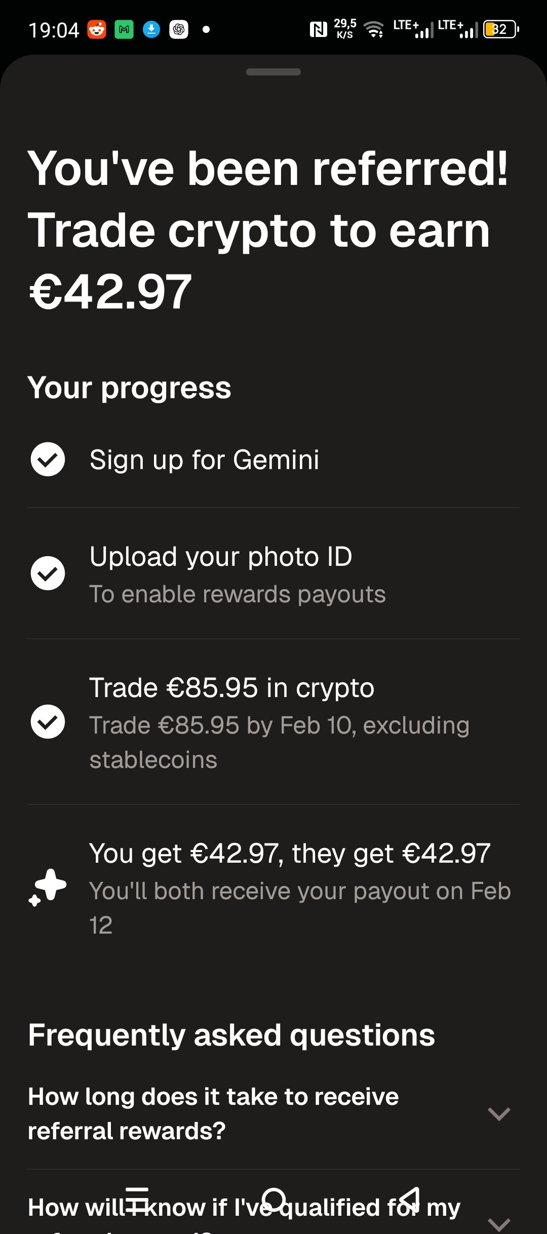Tap the ChatGPT notification icon

pyautogui.click(x=178, y=30)
